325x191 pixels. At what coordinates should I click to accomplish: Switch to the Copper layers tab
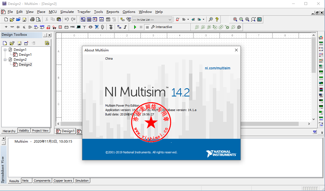click(x=63, y=181)
